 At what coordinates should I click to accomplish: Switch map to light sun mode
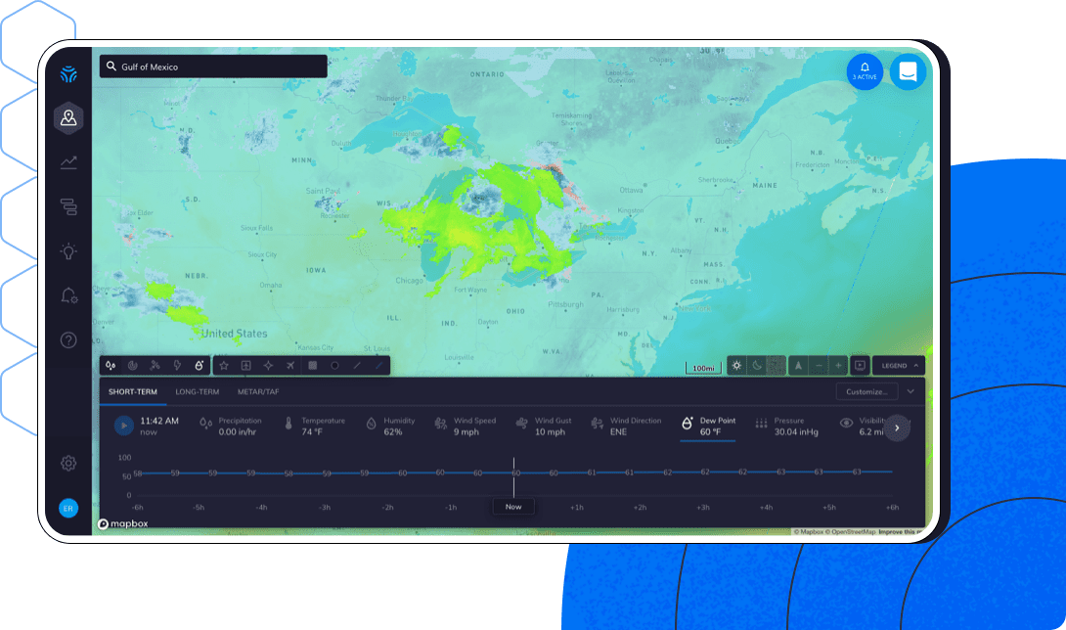736,366
